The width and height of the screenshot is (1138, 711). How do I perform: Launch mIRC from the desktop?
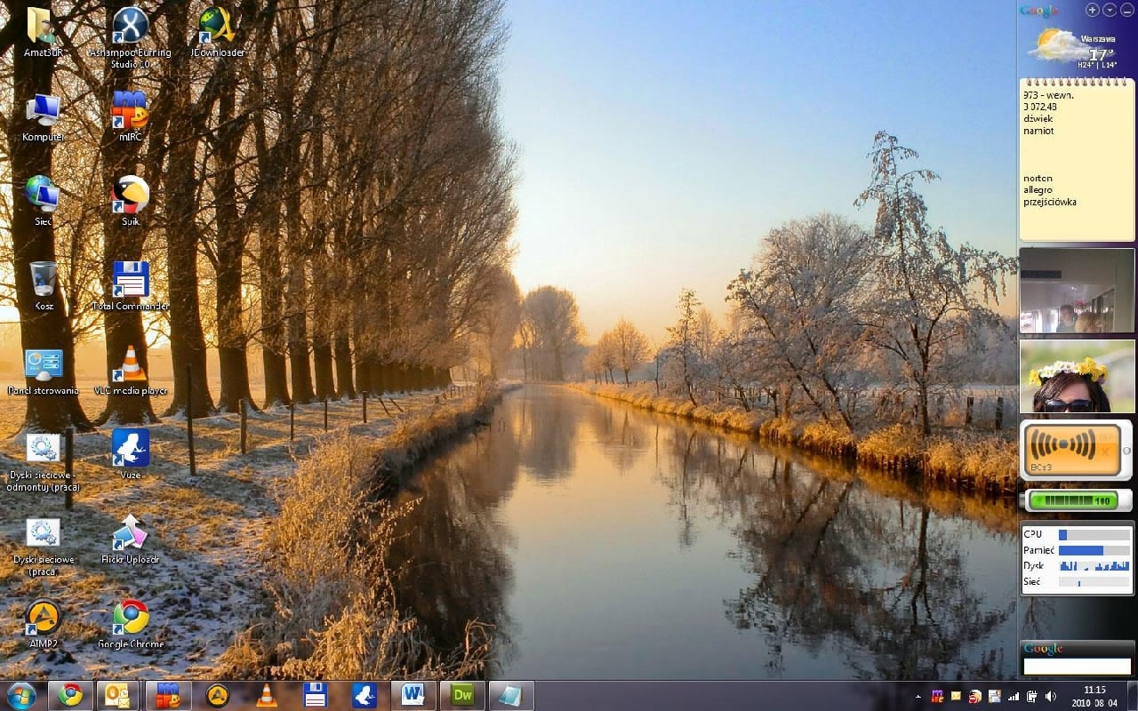click(x=131, y=111)
